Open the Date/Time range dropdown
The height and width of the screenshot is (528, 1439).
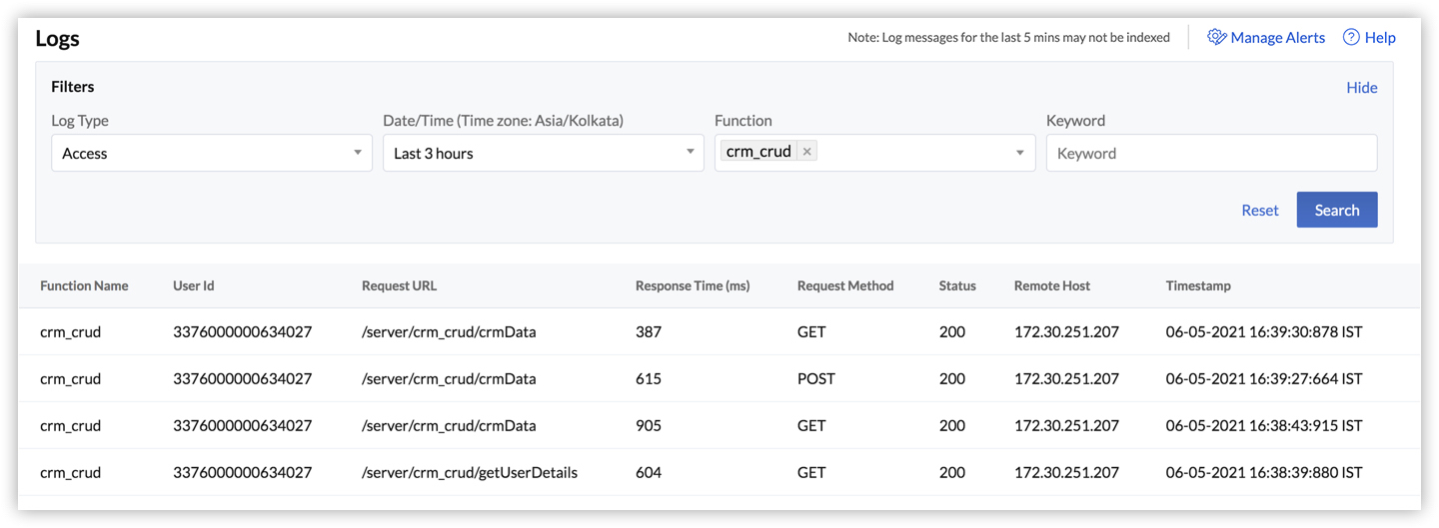point(544,153)
